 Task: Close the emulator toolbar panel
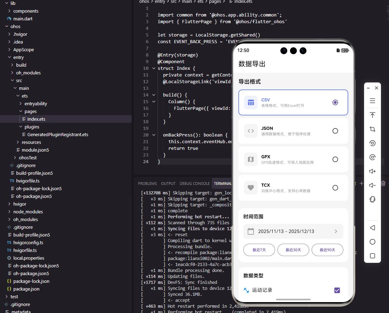coord(376,88)
